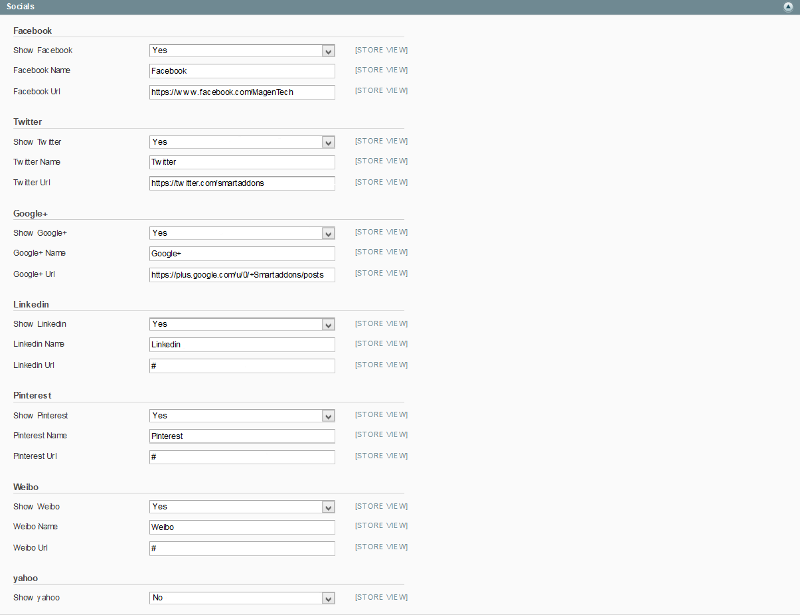
Task: Click the Show Google+ label
Action: pos(40,233)
